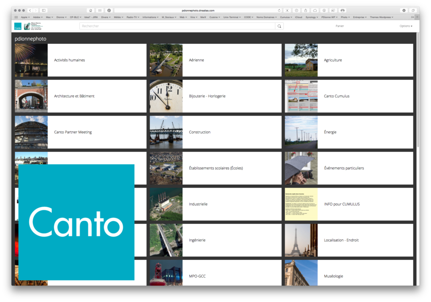Open the Bijouterie - Horlogerie clock thumbnail
This screenshot has height=302, width=431.
pyautogui.click(x=166, y=96)
